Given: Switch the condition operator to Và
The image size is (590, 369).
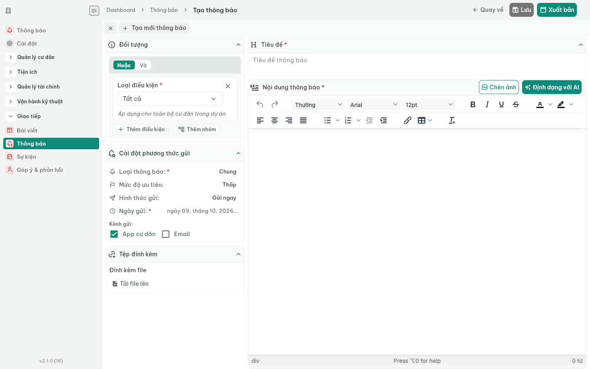Looking at the screenshot, I should coord(143,65).
